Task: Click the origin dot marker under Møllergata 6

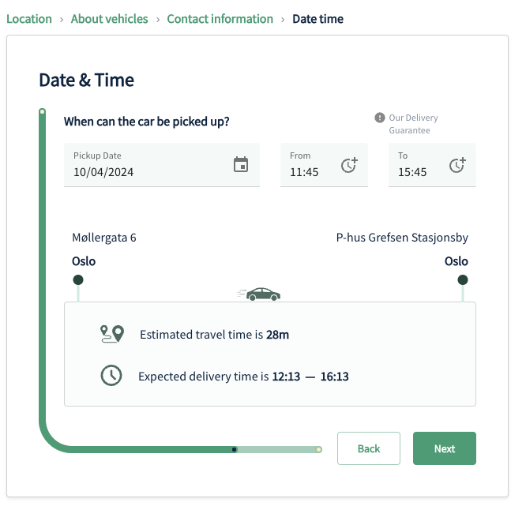Action: point(78,280)
